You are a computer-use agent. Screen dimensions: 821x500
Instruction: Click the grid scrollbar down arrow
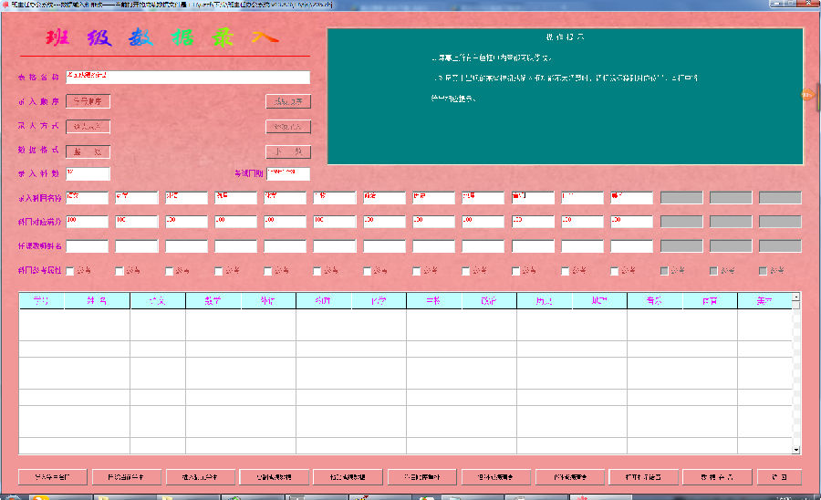click(x=795, y=450)
